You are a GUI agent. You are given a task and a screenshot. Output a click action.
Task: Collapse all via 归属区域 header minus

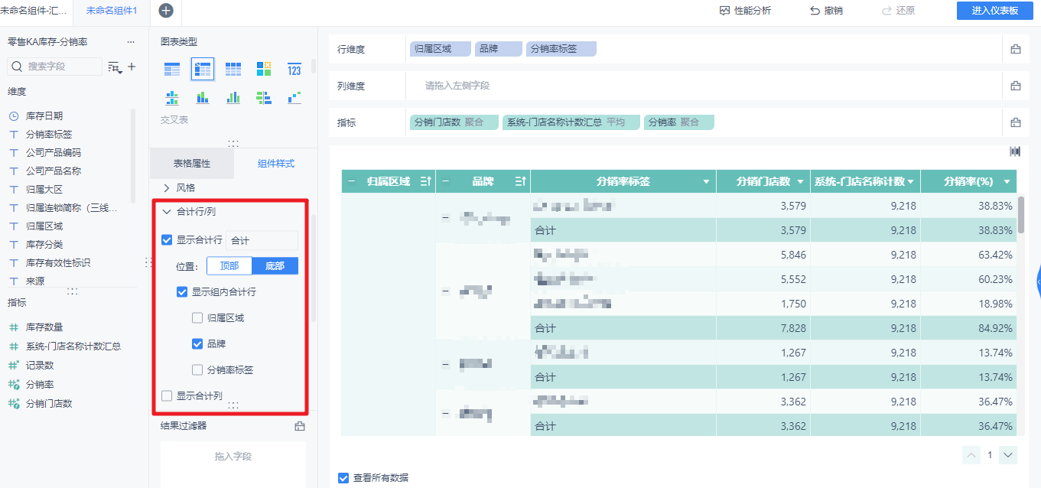(352, 181)
